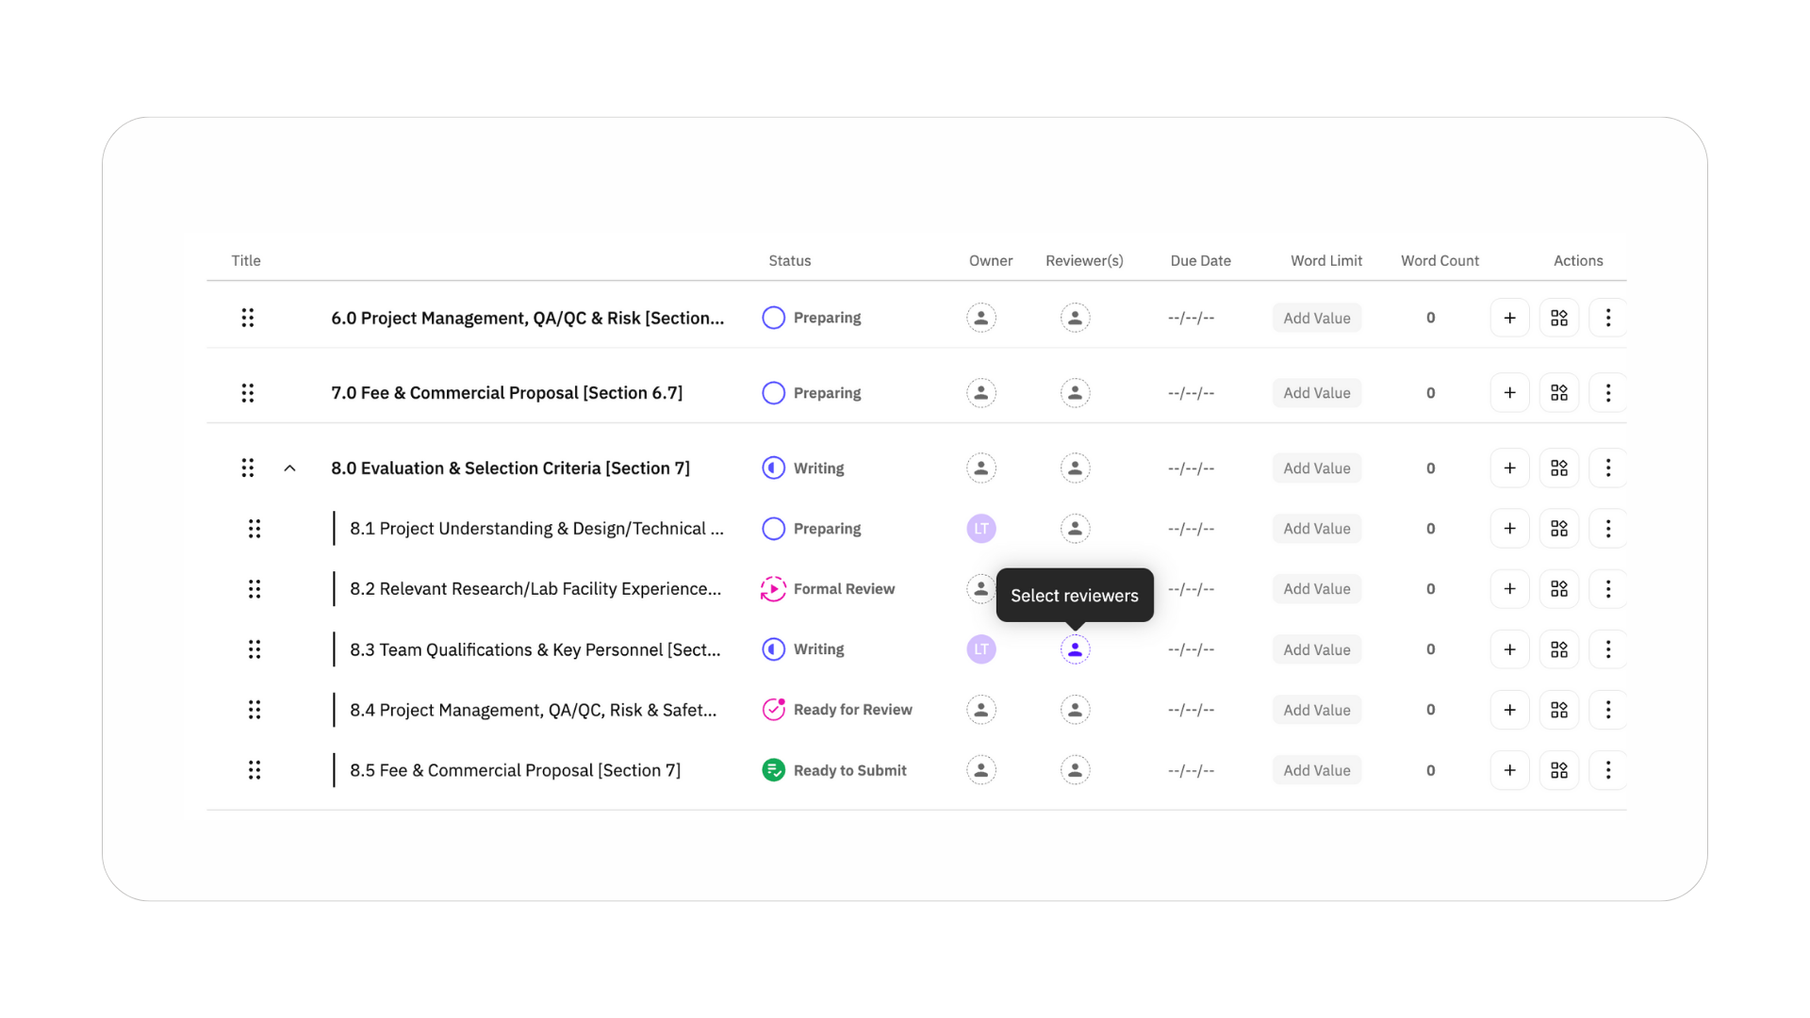Open the Ready for Review status dropdown
The width and height of the screenshot is (1810, 1018).
(x=836, y=710)
